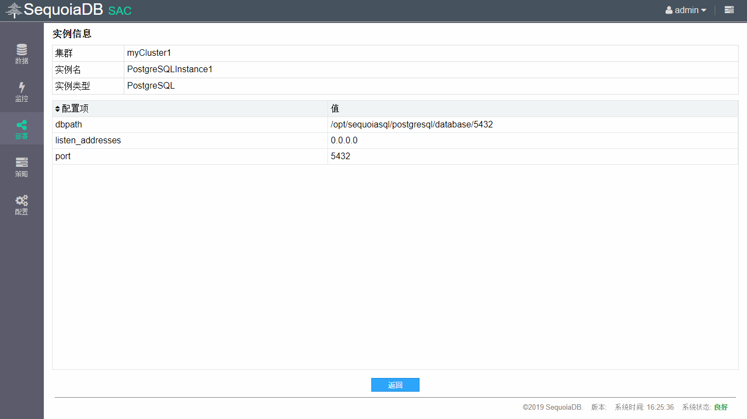Click the user silhouette icon beside admin

[668, 9]
